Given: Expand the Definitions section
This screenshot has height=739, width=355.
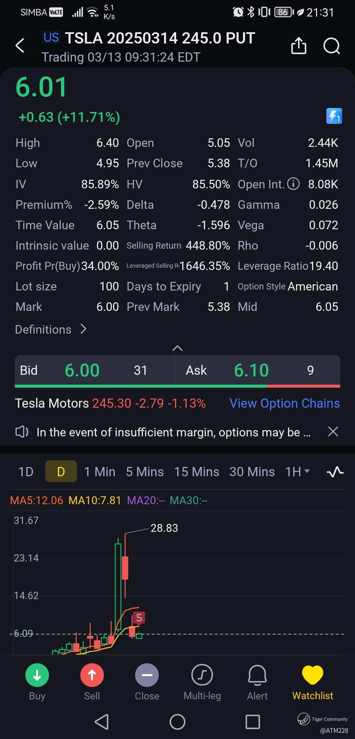Looking at the screenshot, I should point(51,329).
